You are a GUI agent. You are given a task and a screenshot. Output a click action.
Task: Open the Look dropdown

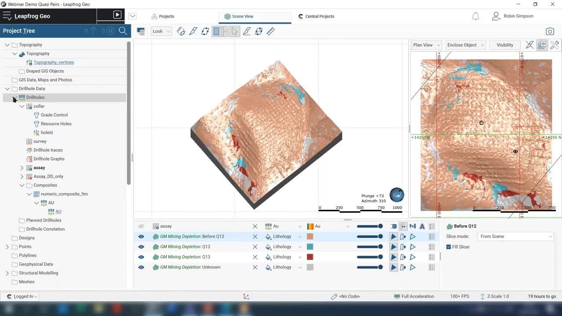click(161, 31)
